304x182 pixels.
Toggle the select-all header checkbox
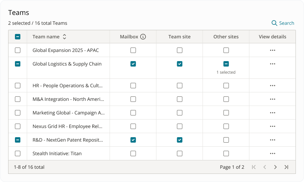[18, 37]
